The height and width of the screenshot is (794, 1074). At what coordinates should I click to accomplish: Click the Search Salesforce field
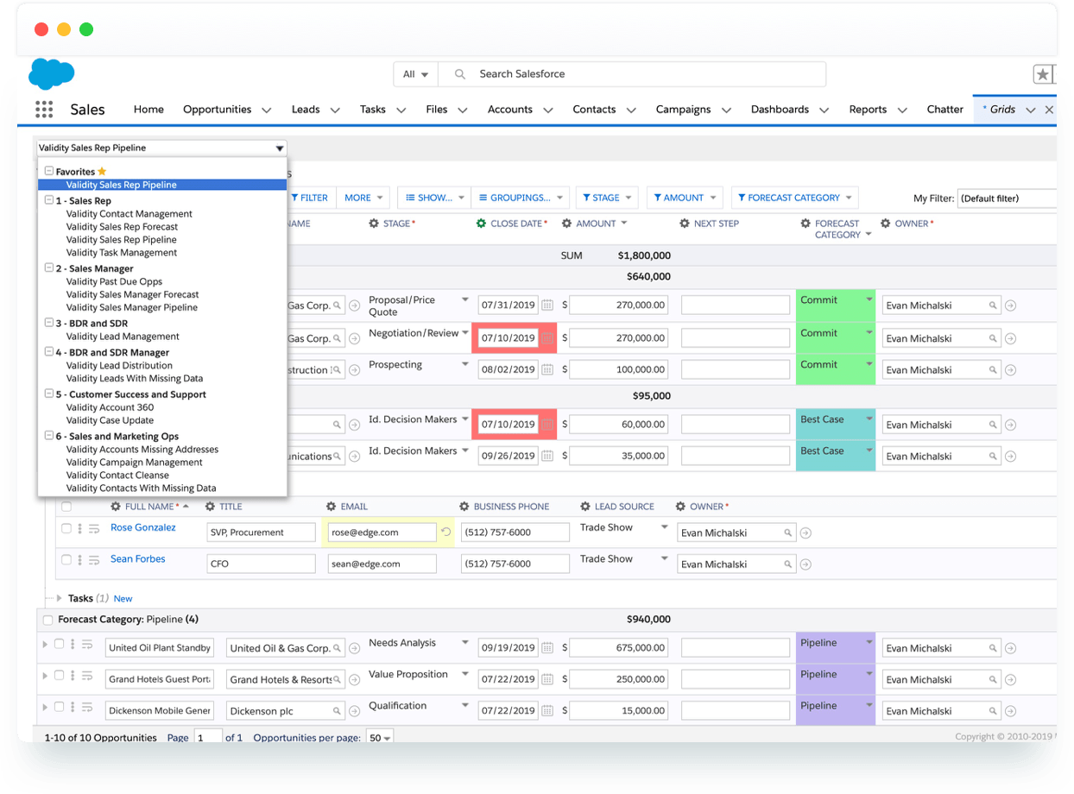pyautogui.click(x=632, y=74)
